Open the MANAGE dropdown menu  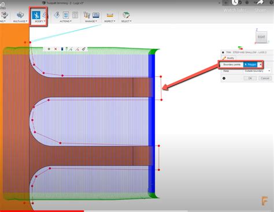[91, 21]
